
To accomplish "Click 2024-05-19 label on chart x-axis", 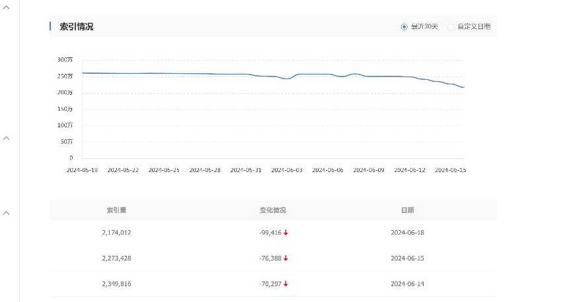I will pyautogui.click(x=82, y=170).
